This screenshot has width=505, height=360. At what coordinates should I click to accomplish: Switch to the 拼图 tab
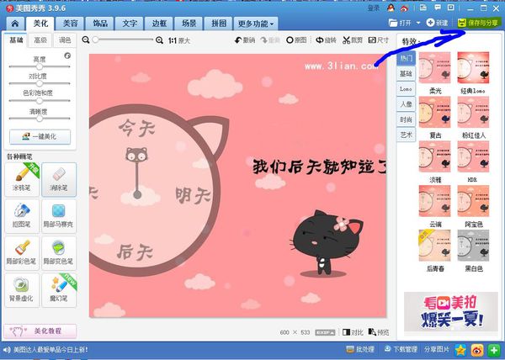tap(219, 24)
